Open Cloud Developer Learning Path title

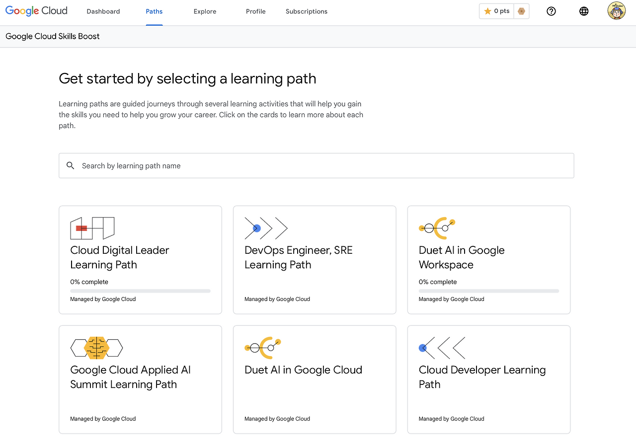(x=482, y=377)
